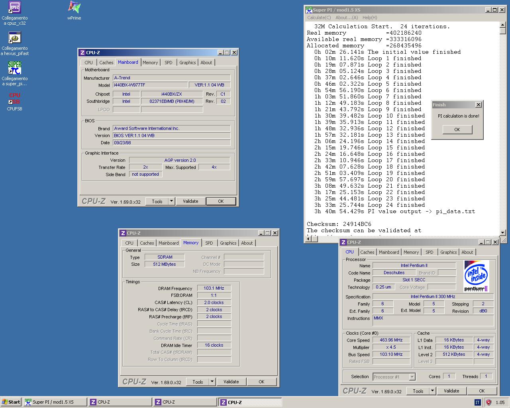Activate the second CPU-Z taskbar button

pos(185,402)
